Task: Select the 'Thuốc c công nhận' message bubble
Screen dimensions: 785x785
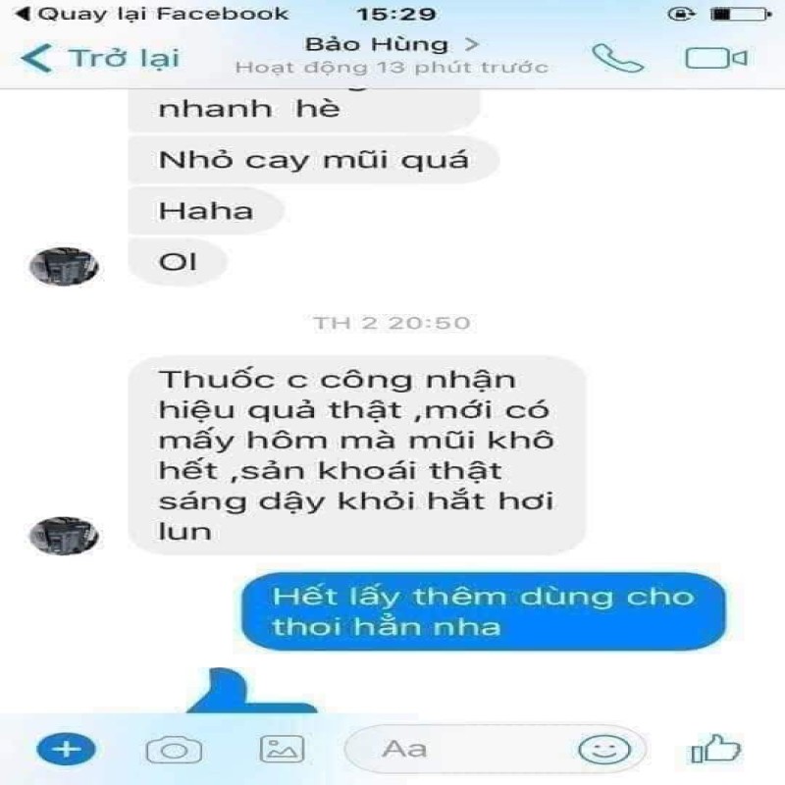Action: point(357,454)
